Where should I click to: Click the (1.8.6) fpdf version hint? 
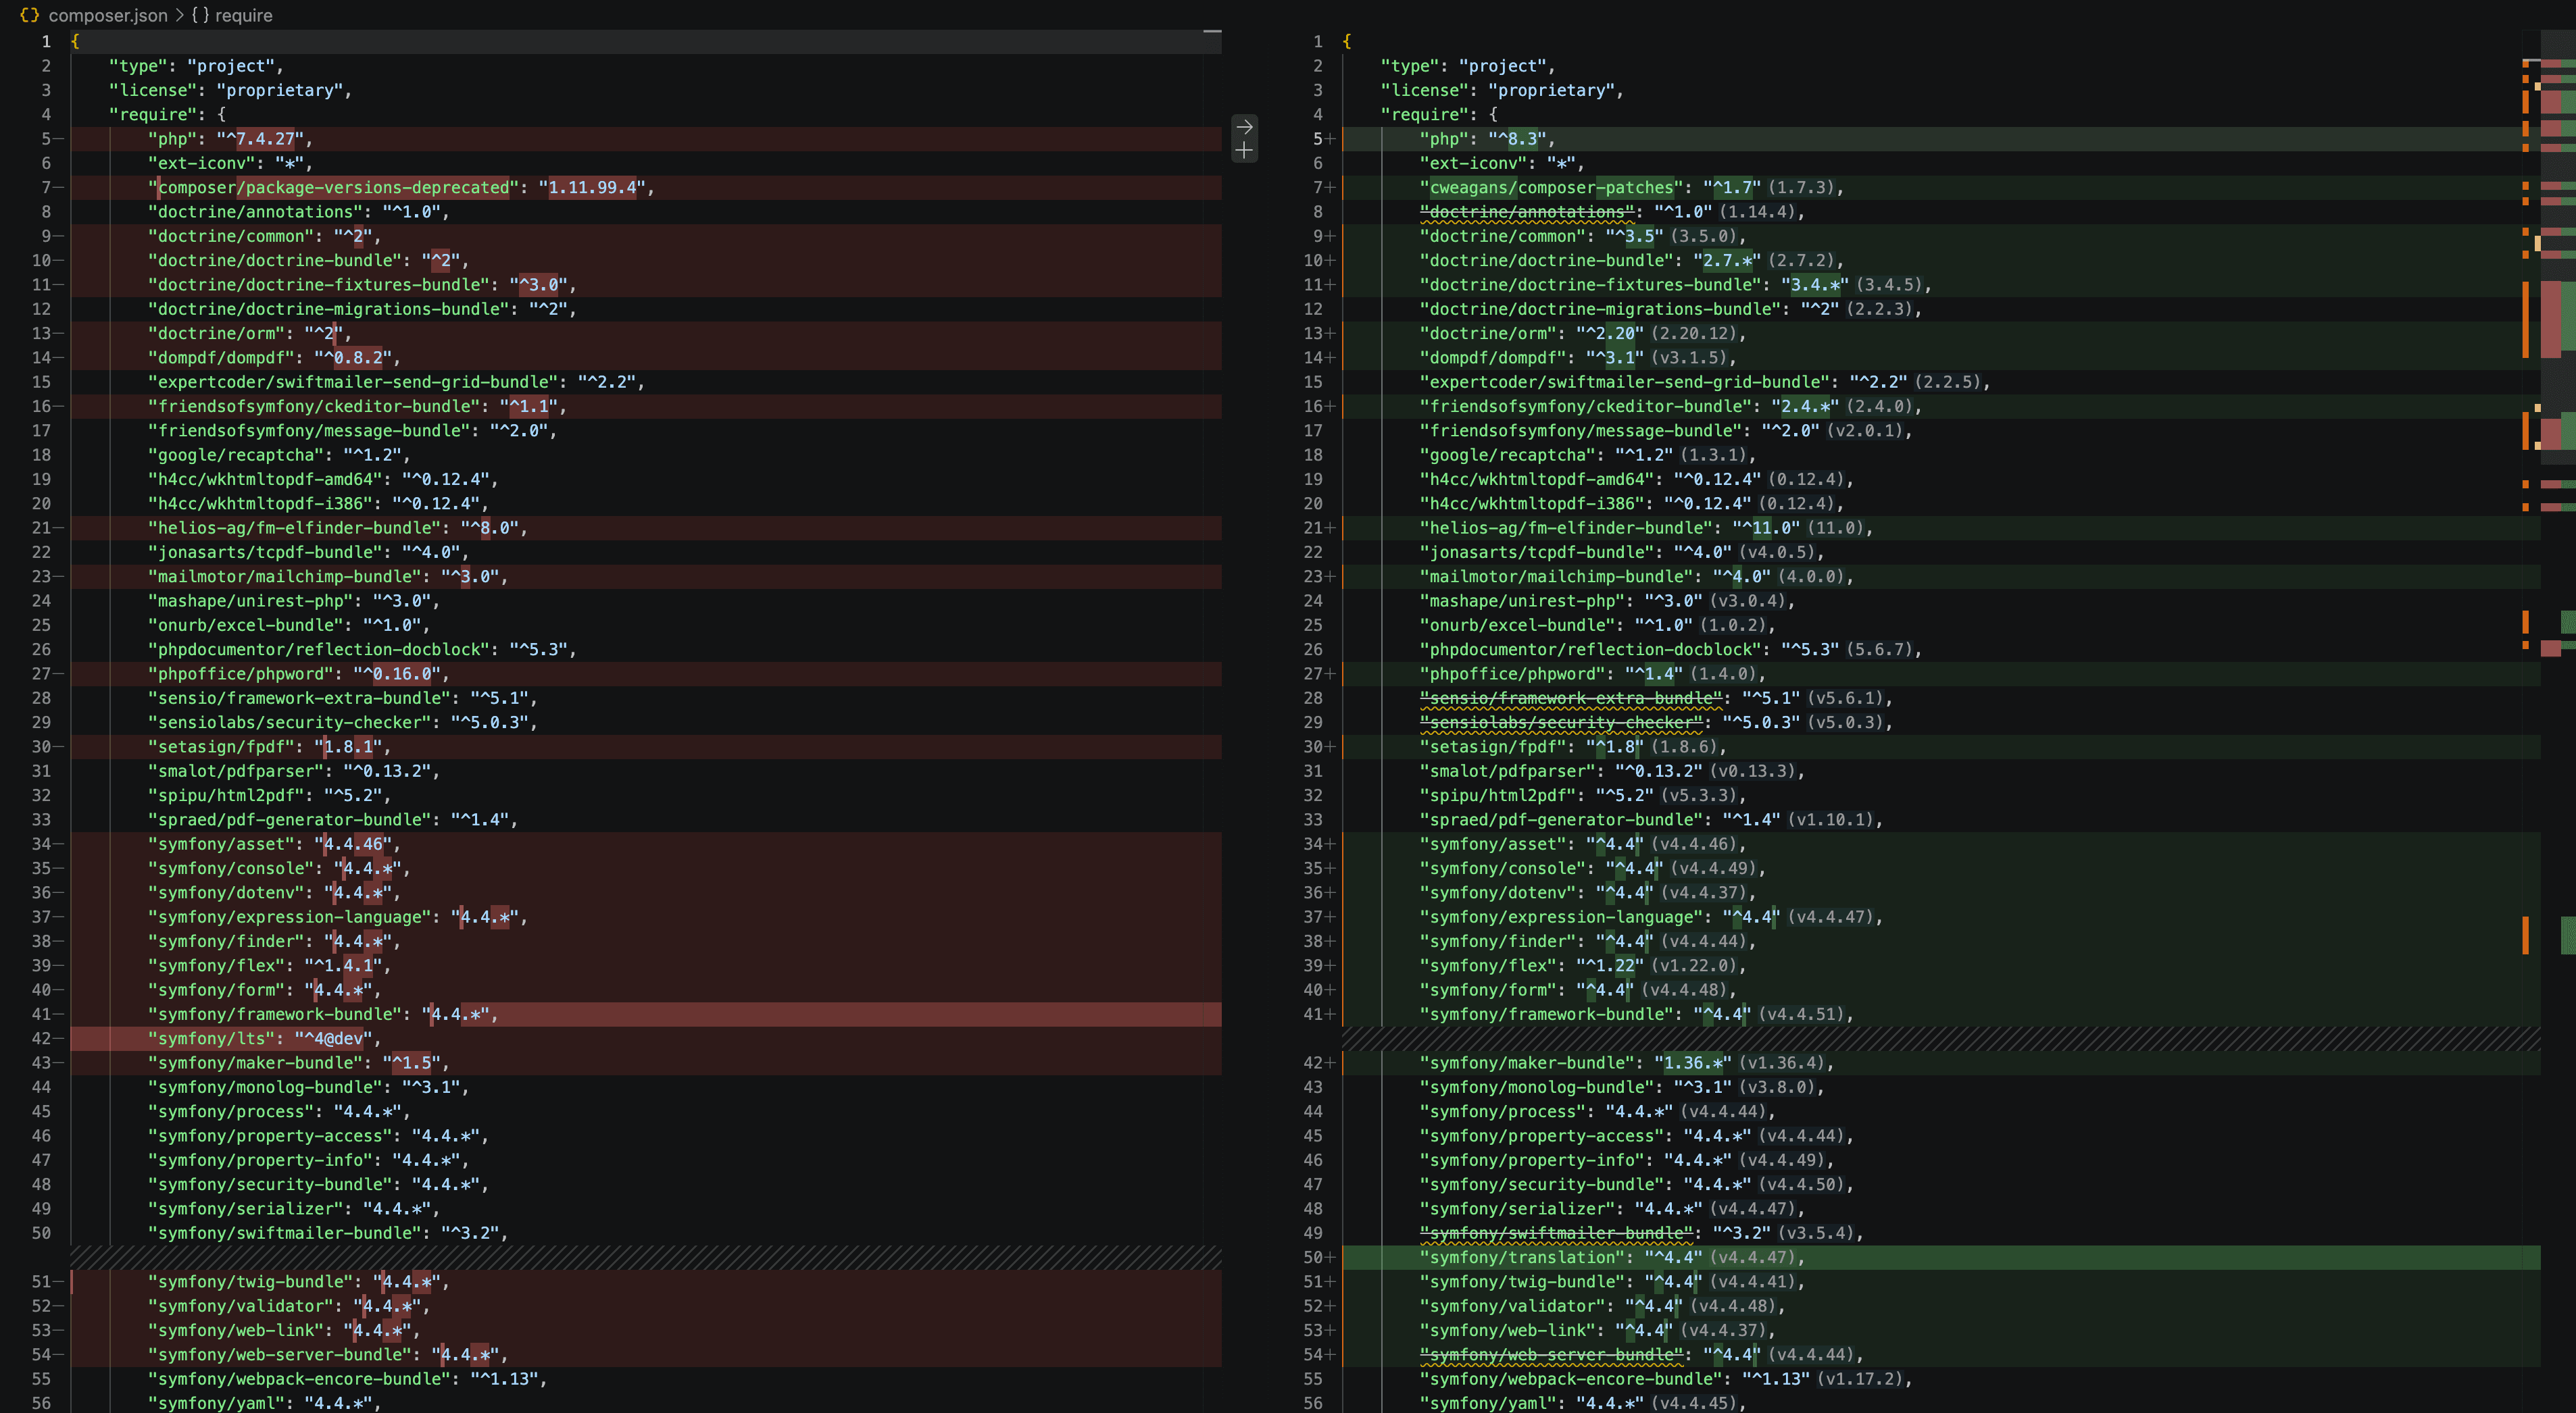pyautogui.click(x=1684, y=748)
